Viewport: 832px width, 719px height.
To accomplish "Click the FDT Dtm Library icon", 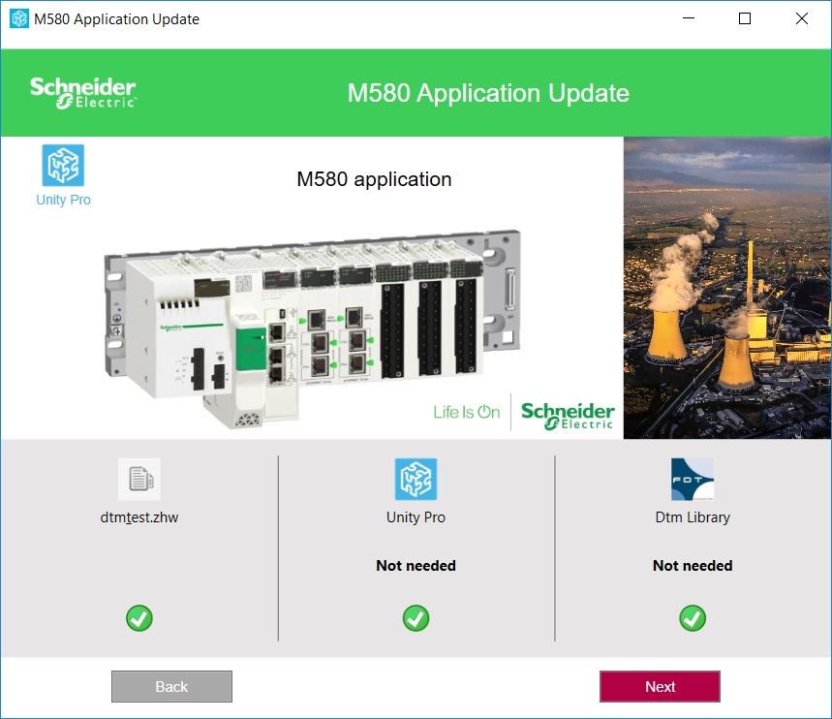I will [x=693, y=479].
